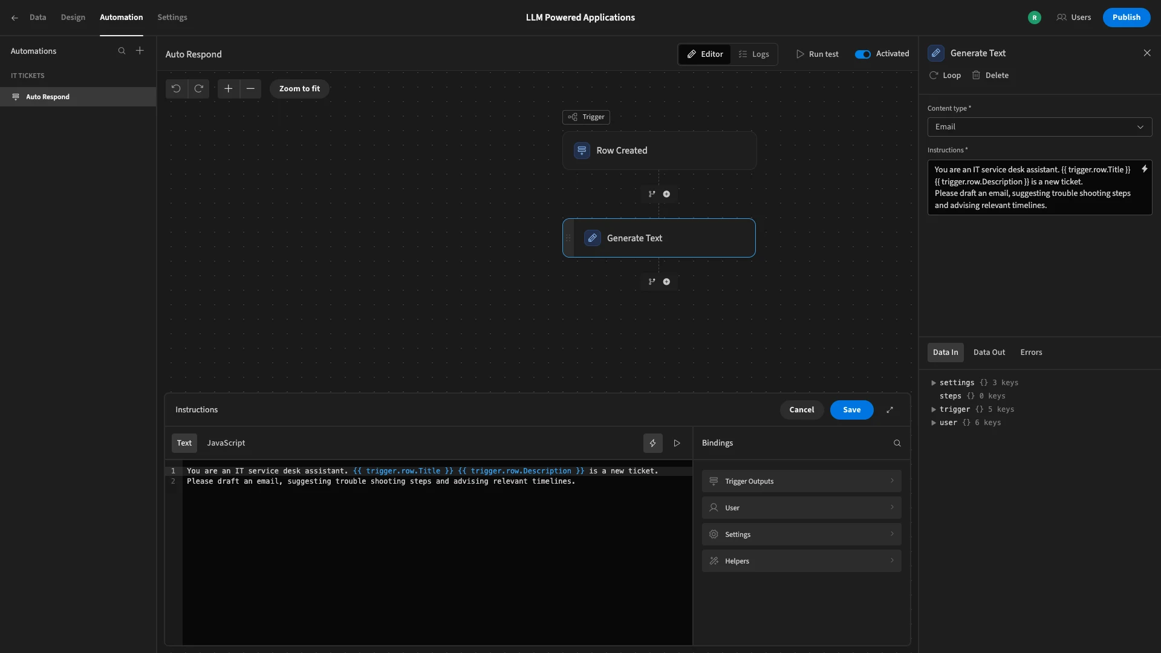Search automations with the magnifier icon
The image size is (1161, 653).
pos(122,51)
